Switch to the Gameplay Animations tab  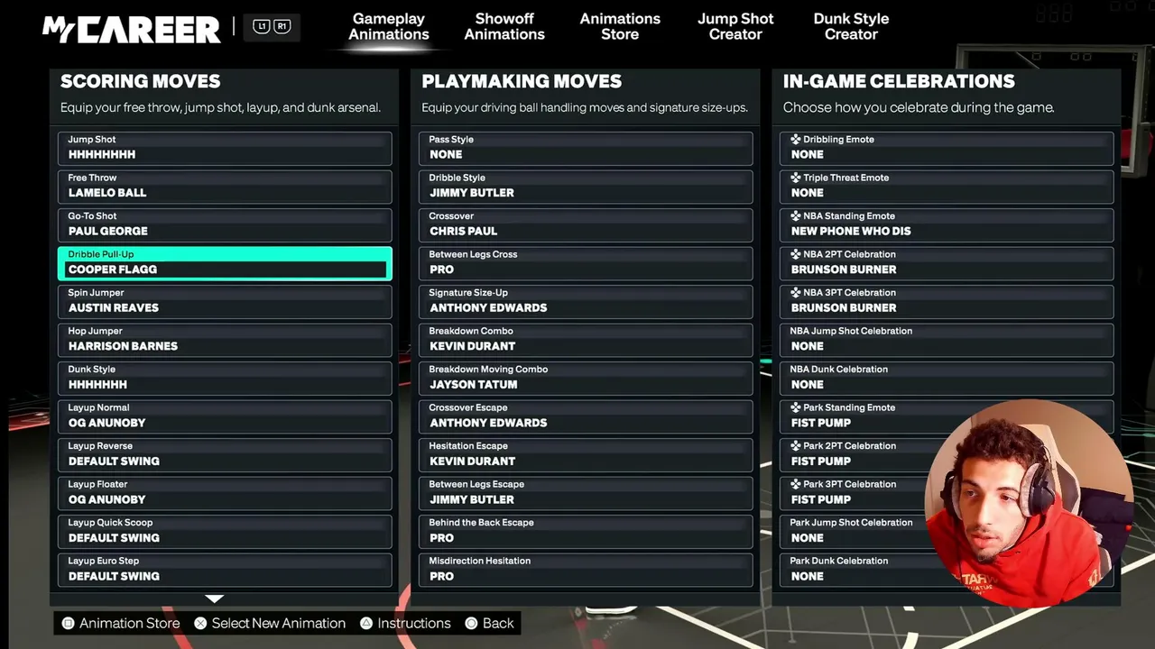(389, 27)
